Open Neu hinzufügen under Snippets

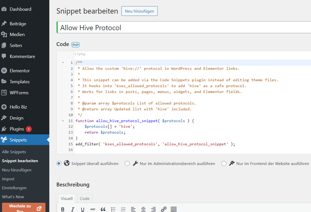[17, 170]
